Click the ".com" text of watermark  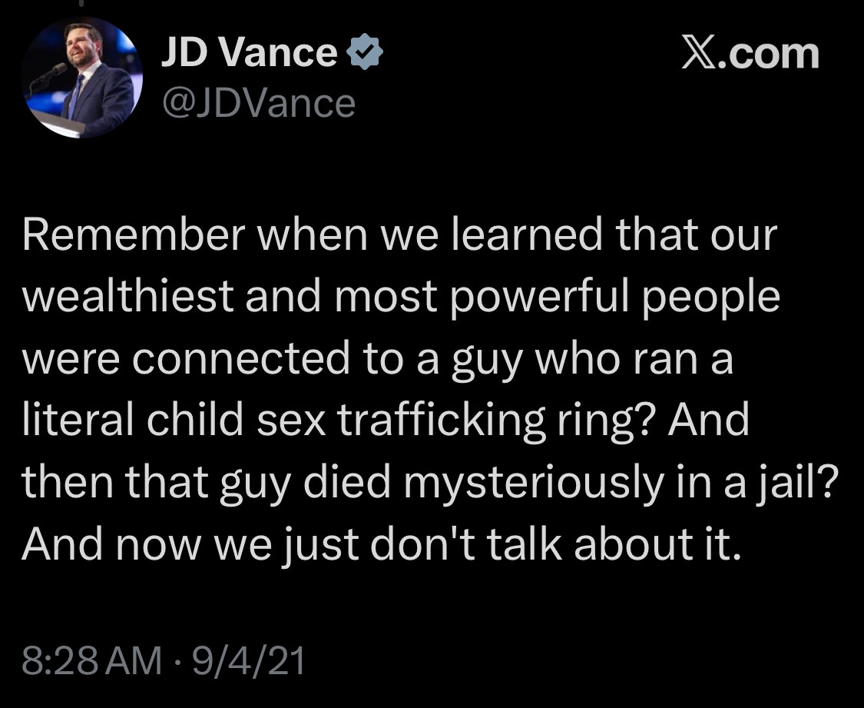point(771,55)
